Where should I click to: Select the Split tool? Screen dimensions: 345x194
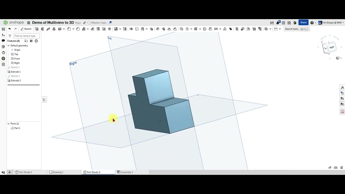coord(137,29)
